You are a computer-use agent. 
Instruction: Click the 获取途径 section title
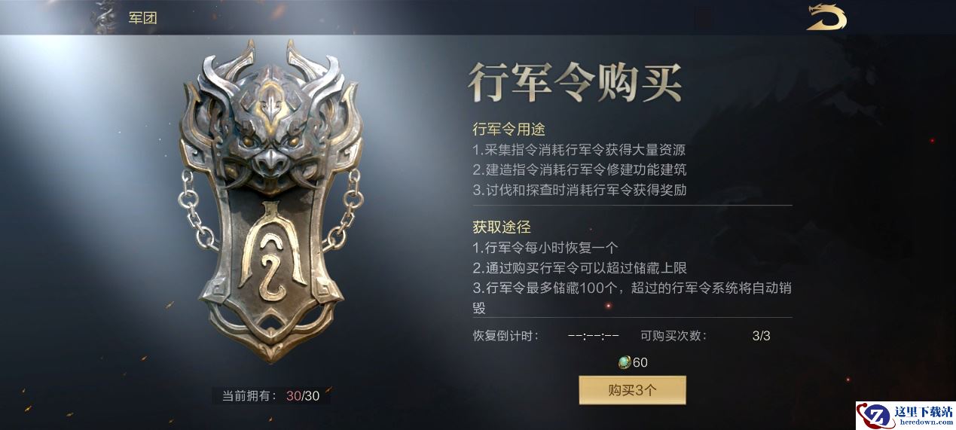502,227
